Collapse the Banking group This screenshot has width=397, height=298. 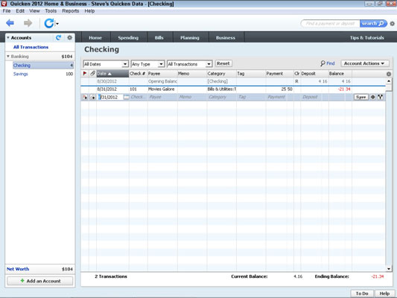8,56
